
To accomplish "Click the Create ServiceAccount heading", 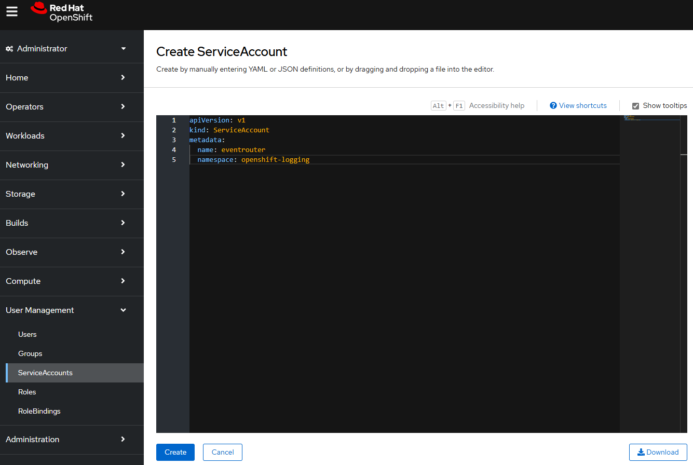I will point(222,52).
